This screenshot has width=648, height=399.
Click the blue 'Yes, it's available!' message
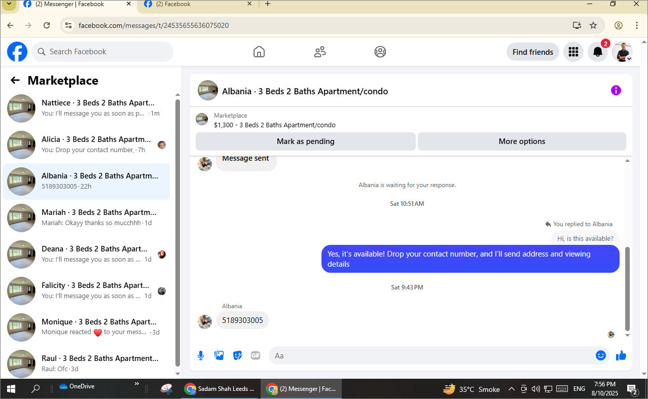tap(471, 259)
